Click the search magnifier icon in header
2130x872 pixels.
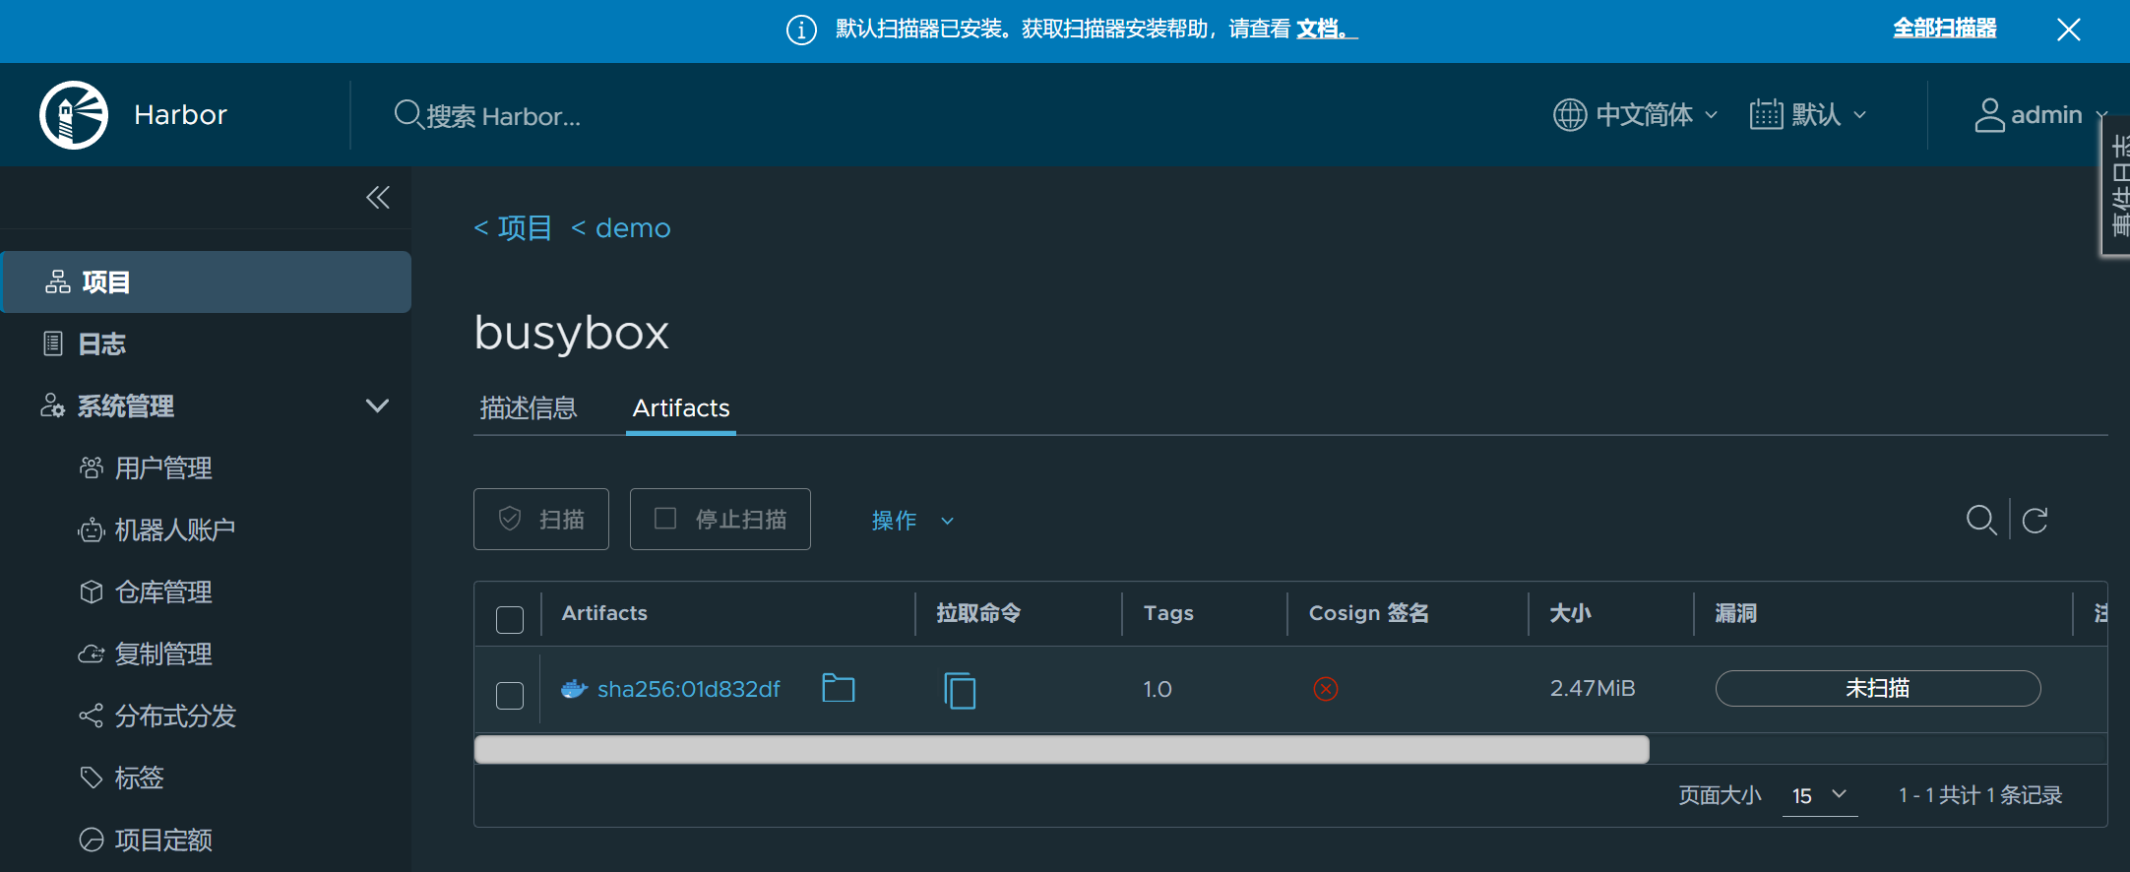tap(407, 115)
